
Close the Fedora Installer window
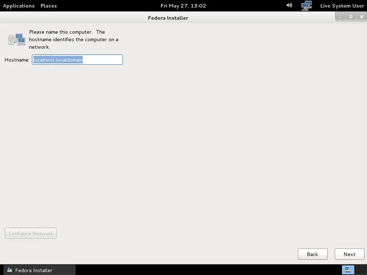[x=361, y=17]
